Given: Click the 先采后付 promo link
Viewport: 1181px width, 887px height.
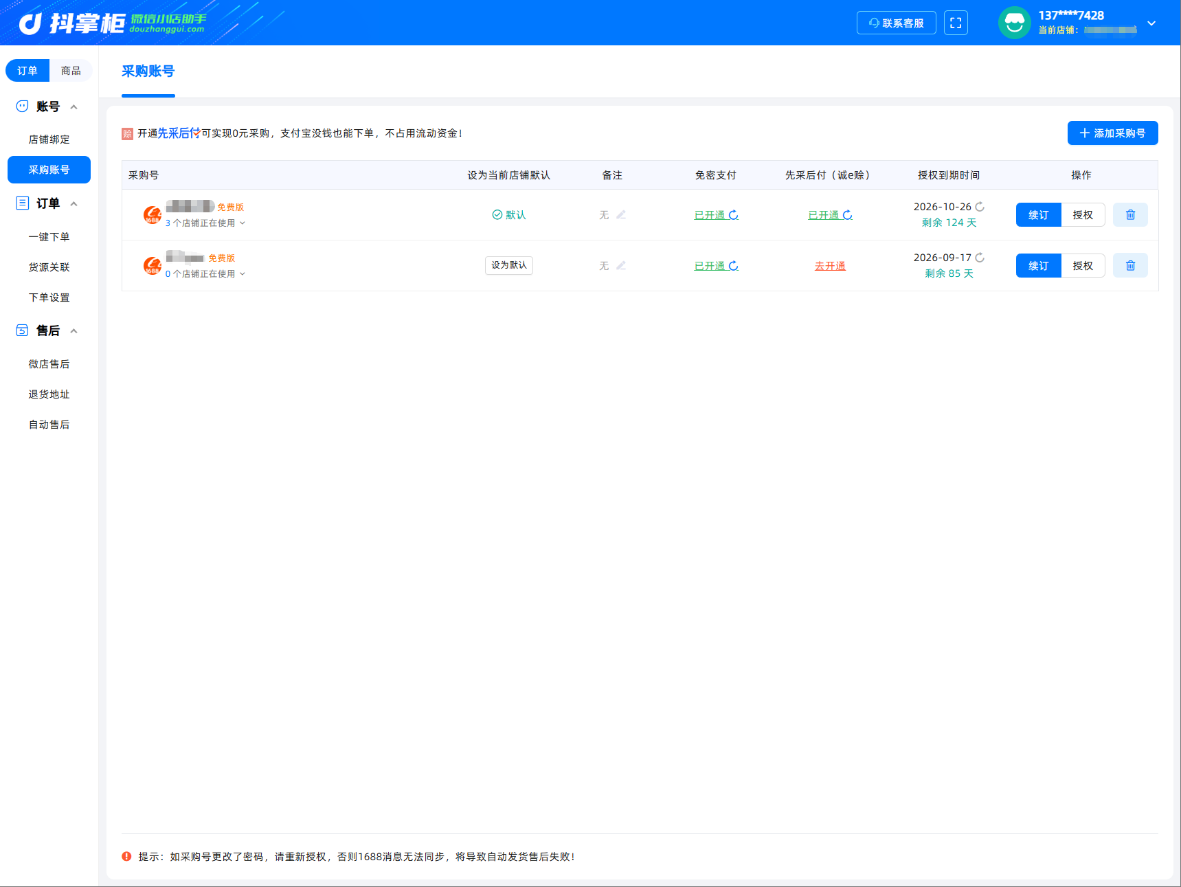Looking at the screenshot, I should click(x=179, y=133).
